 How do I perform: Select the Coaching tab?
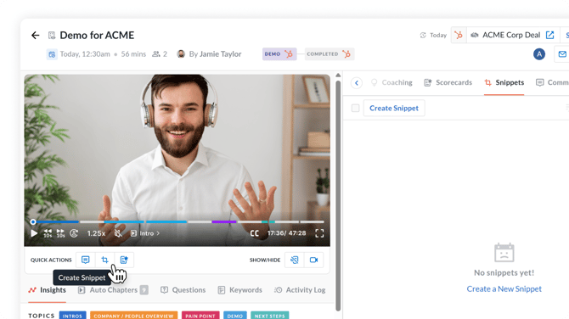tap(392, 82)
